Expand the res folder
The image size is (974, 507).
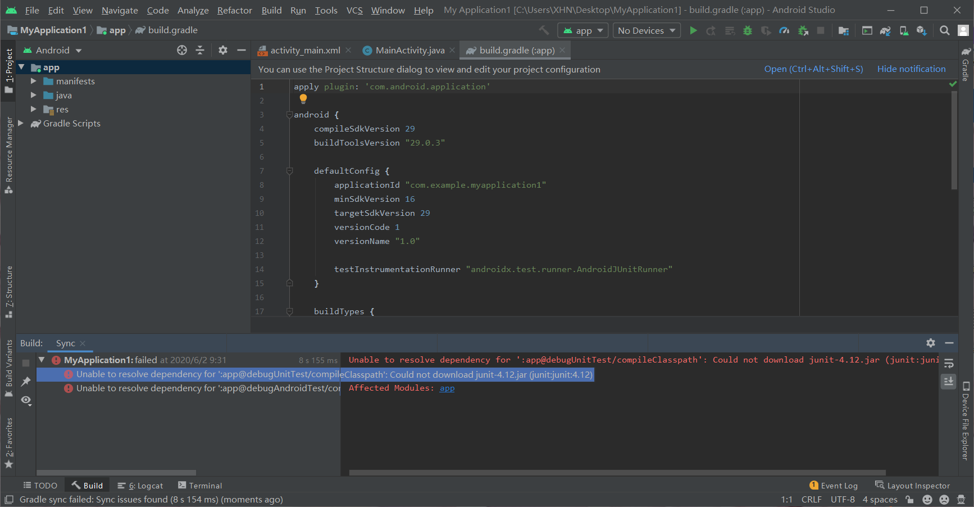tap(34, 109)
